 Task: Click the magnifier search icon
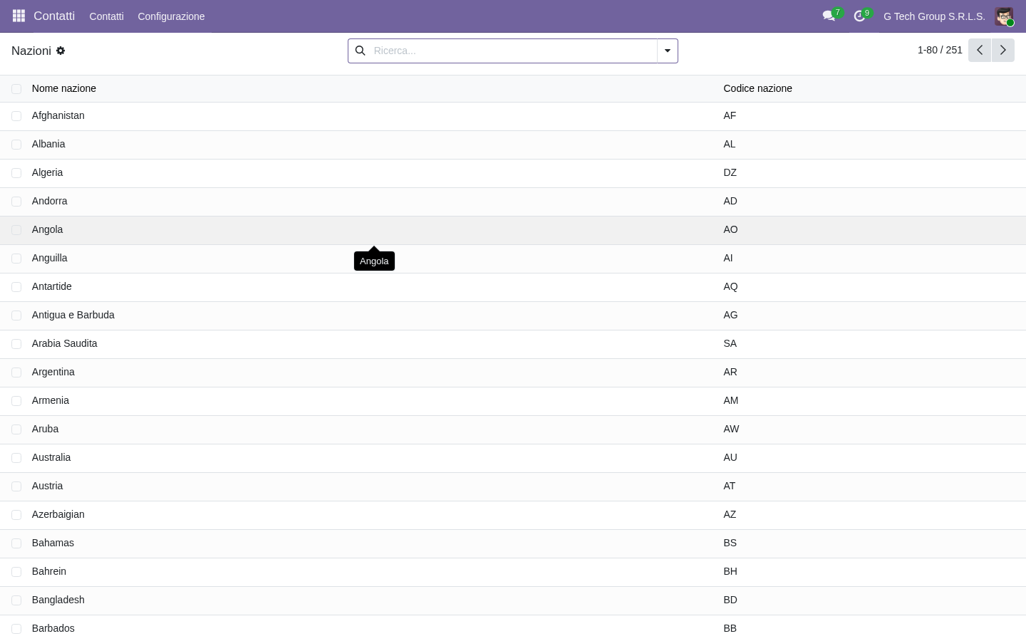[x=361, y=51]
